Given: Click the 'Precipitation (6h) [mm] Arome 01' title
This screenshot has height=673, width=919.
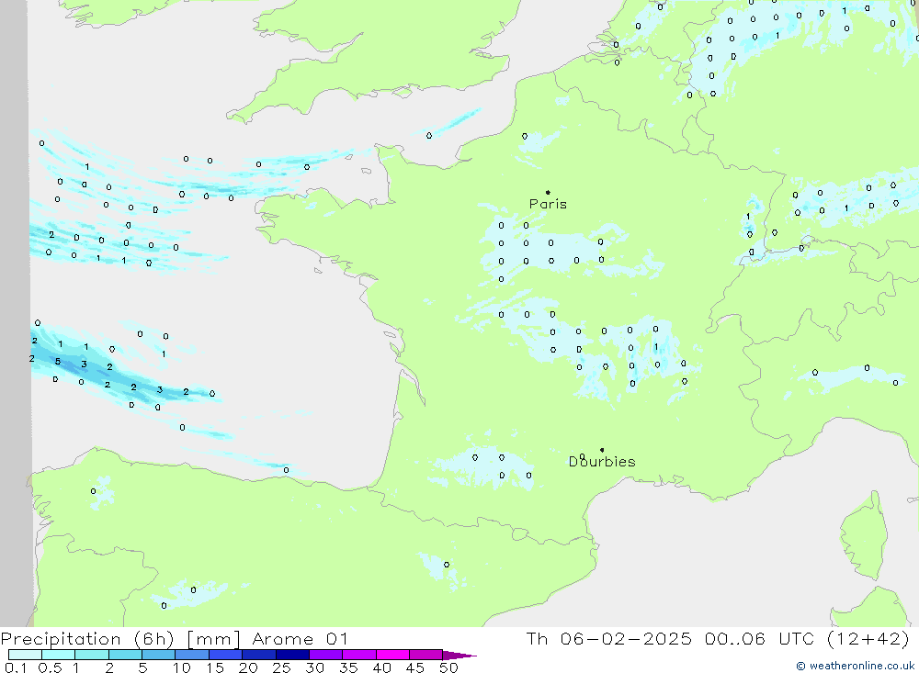Looking at the screenshot, I should (x=174, y=638).
